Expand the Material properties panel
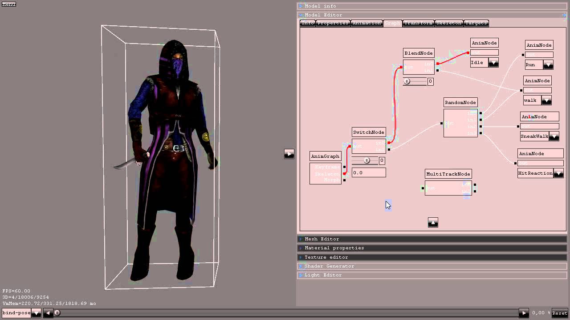 (432, 248)
